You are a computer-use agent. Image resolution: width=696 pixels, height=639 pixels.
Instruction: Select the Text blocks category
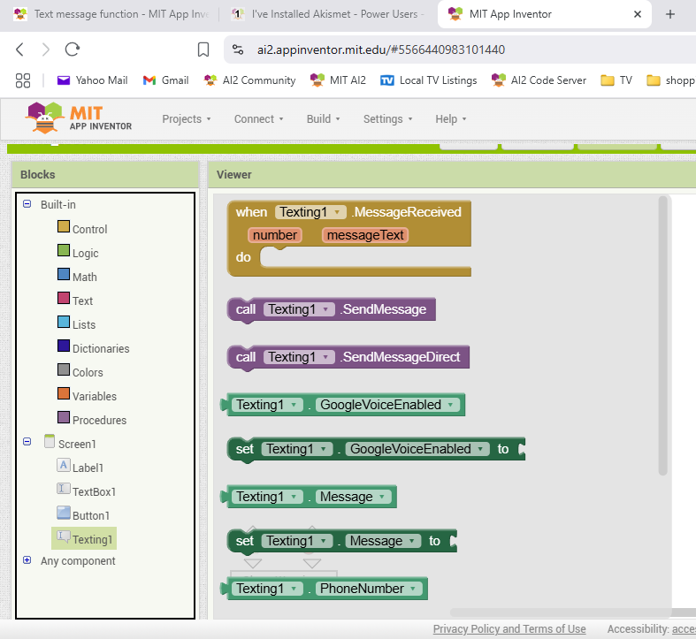point(82,300)
